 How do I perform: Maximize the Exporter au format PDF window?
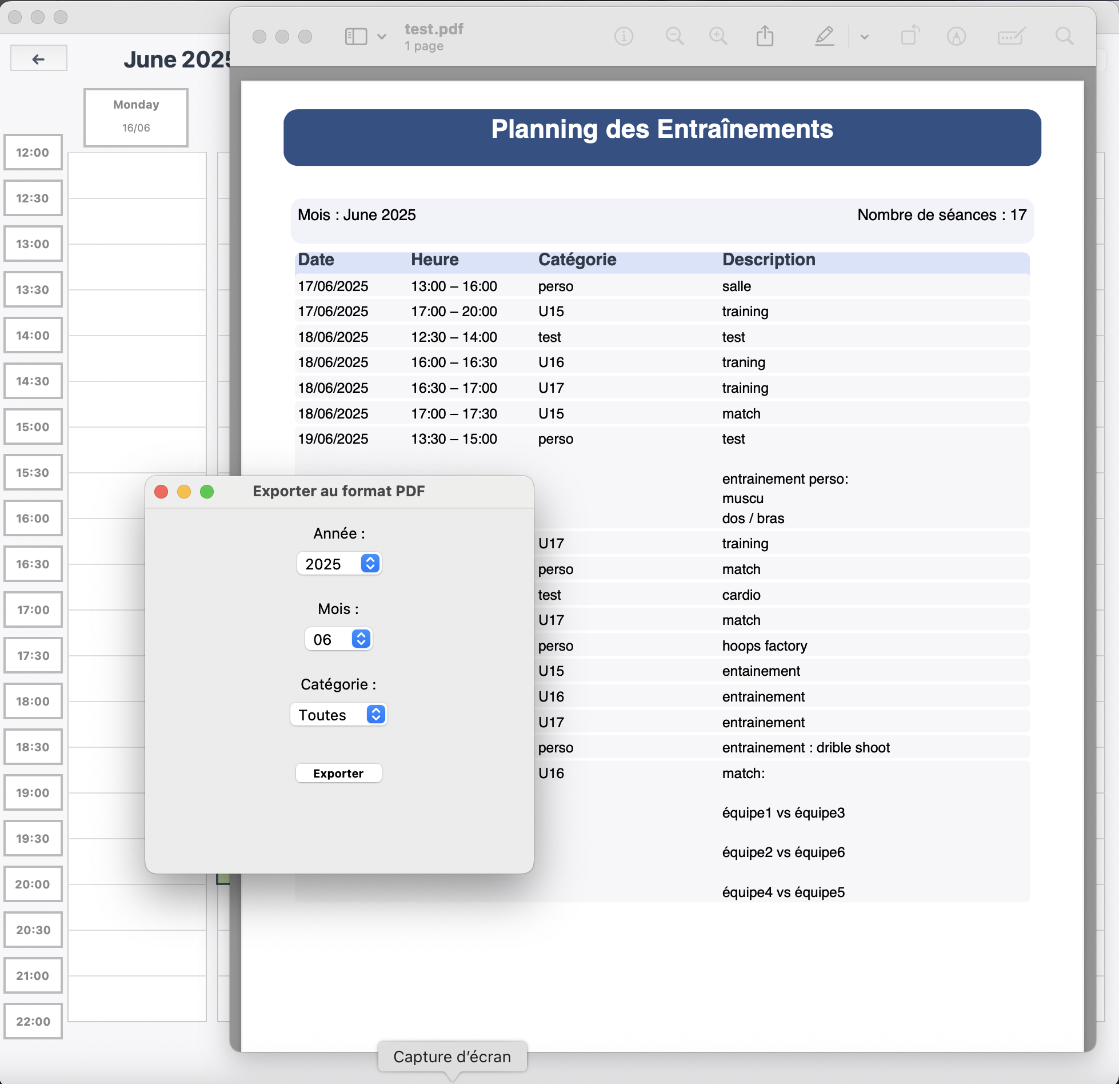coord(207,492)
